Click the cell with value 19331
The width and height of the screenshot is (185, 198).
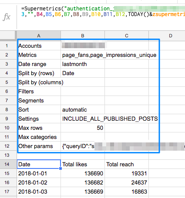(x=127, y=173)
